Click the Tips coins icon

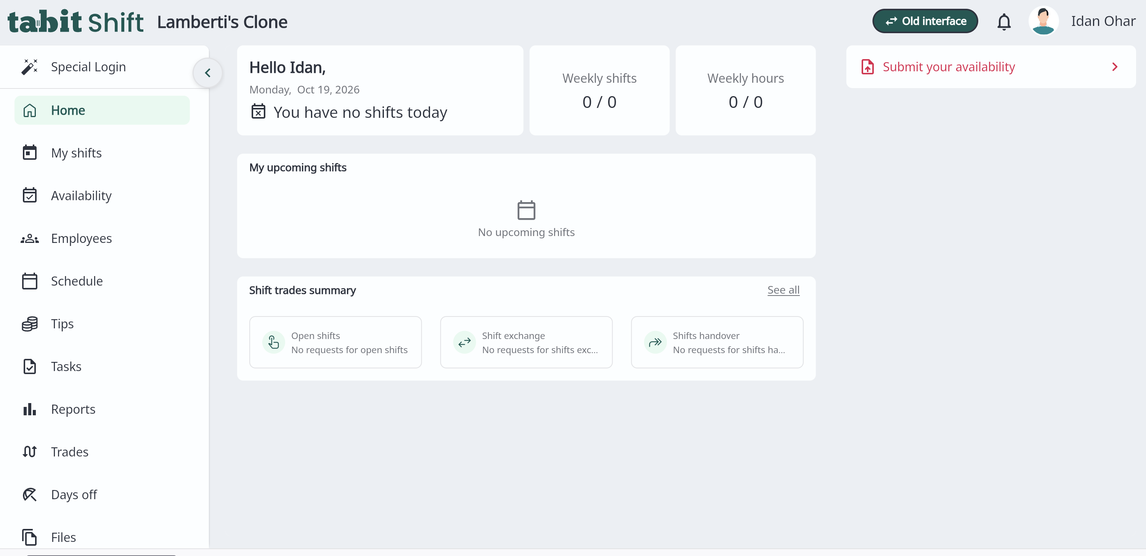coord(29,324)
